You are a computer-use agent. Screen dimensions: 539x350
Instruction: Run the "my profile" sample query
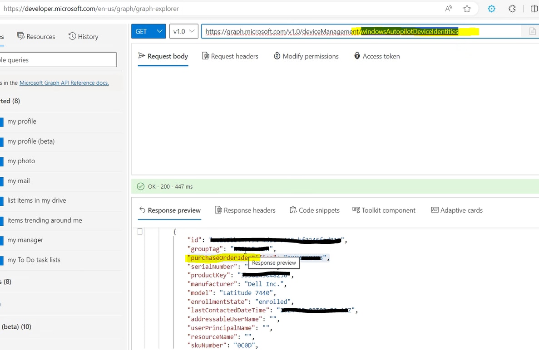[x=21, y=121]
